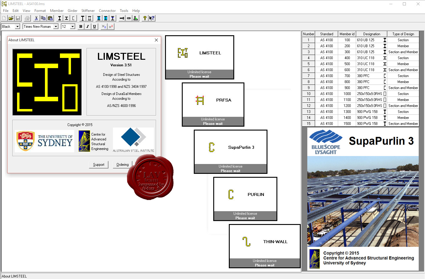425x279 pixels.
Task: Toggle superscript formatting
Action: (x=111, y=27)
